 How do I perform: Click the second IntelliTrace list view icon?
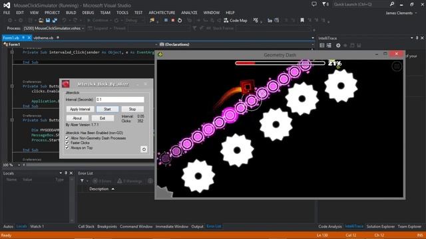329,45
